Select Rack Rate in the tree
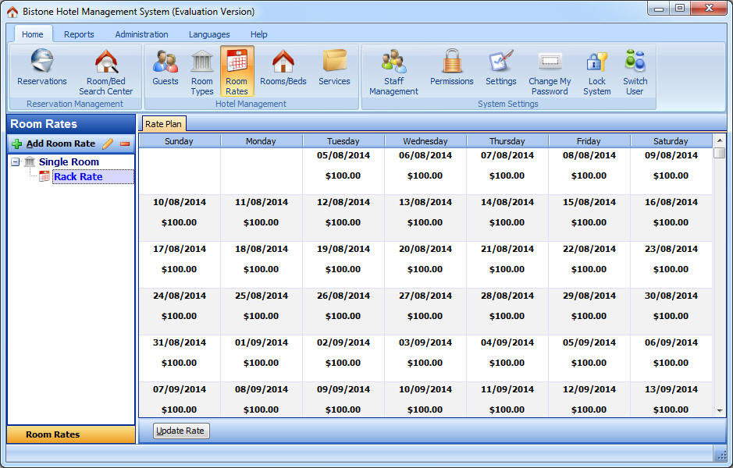The height and width of the screenshot is (468, 733). [x=78, y=177]
